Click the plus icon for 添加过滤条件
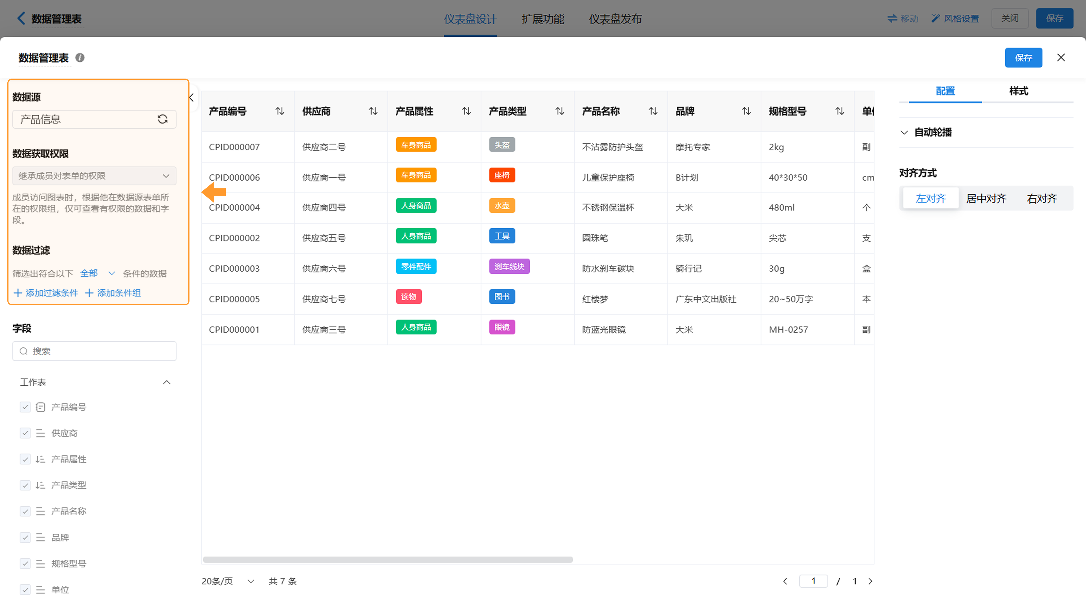This screenshot has width=1086, height=610. [x=18, y=293]
